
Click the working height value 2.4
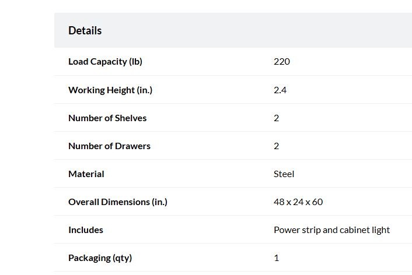pos(280,90)
